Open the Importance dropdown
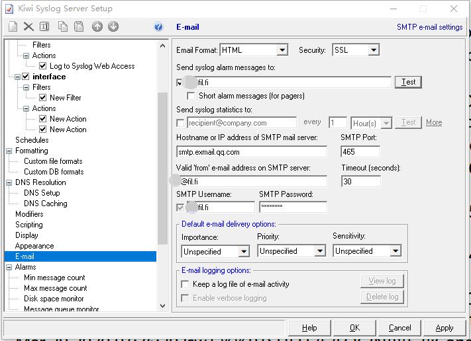This screenshot has width=471, height=341. point(244,251)
